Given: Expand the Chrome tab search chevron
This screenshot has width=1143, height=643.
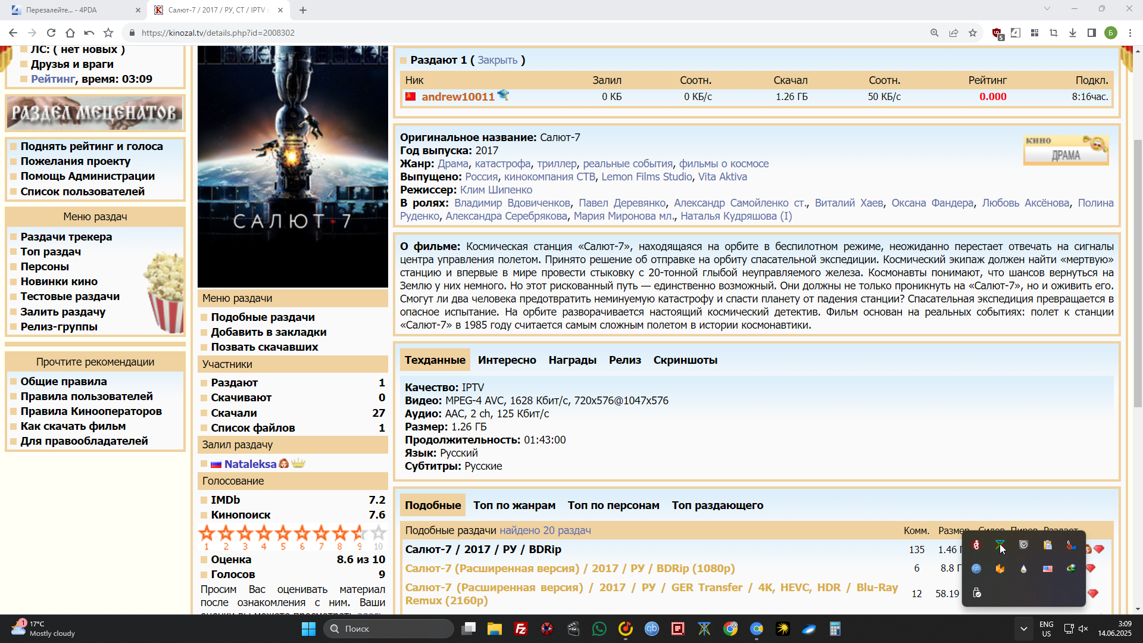Looking at the screenshot, I should [1047, 9].
